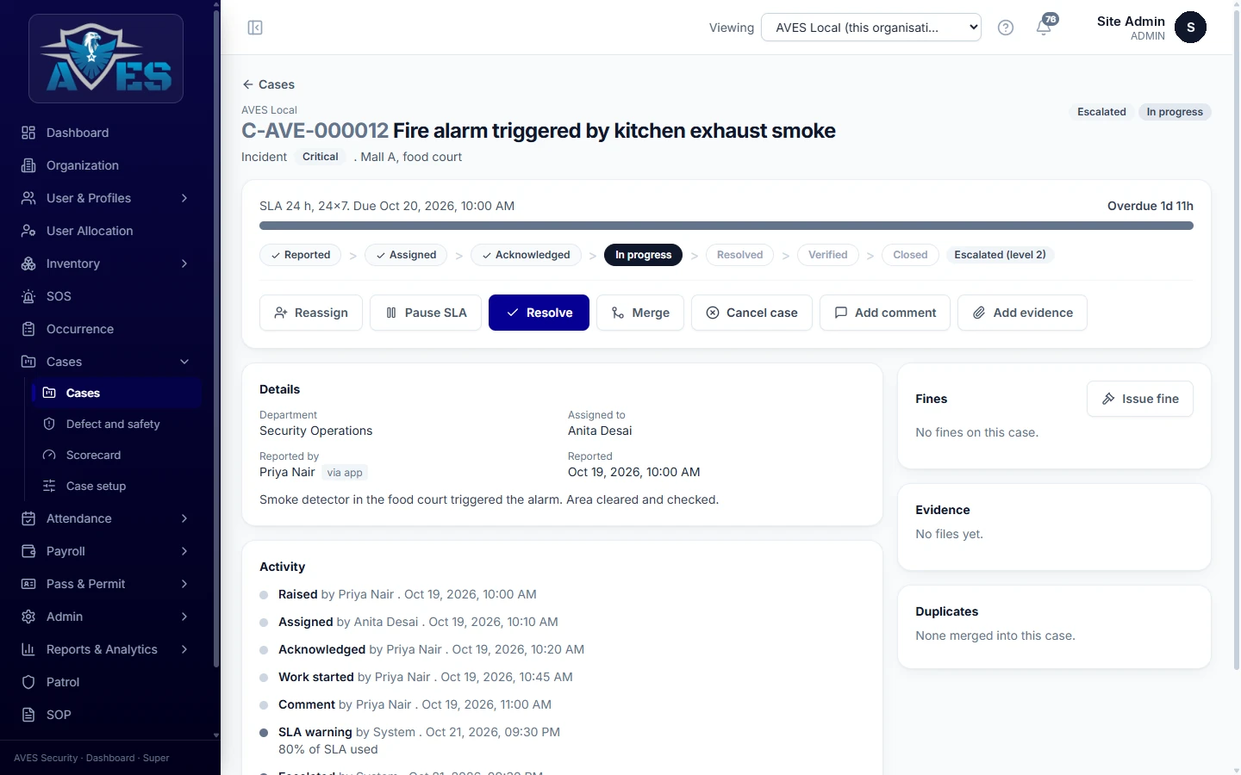Screen dimensions: 1241x775
Task: Click the Pass & Permit card icon
Action: [28, 584]
